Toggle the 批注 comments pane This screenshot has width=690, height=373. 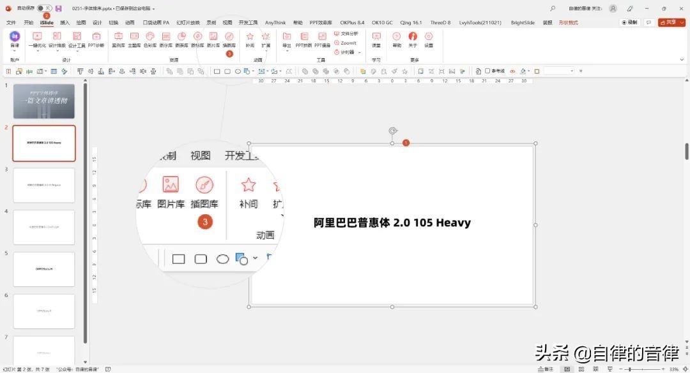(548, 369)
